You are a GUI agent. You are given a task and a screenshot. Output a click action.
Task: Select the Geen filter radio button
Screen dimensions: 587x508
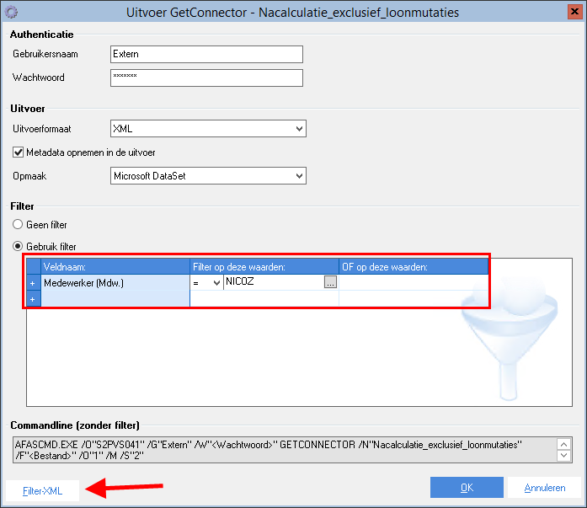coord(18,224)
